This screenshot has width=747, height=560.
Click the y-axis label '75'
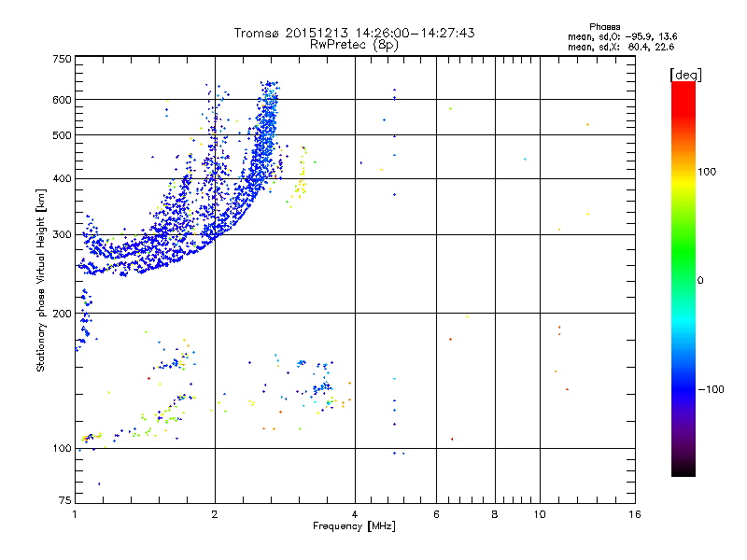click(65, 500)
